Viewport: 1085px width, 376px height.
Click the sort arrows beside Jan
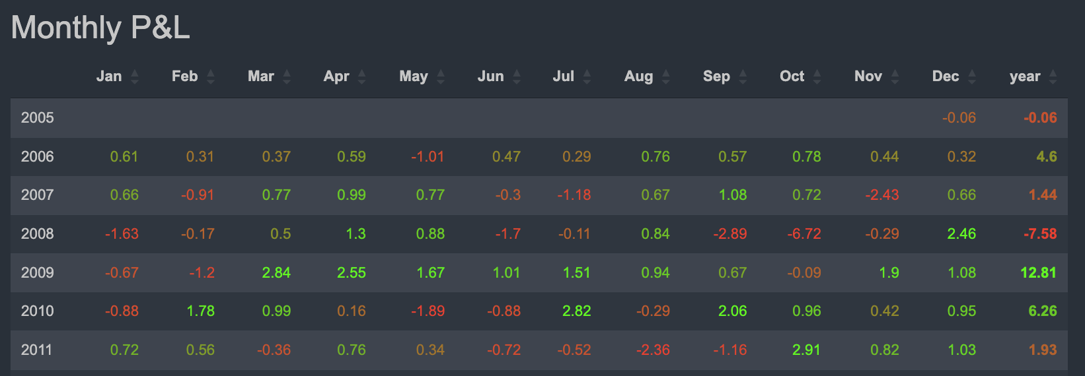point(135,77)
